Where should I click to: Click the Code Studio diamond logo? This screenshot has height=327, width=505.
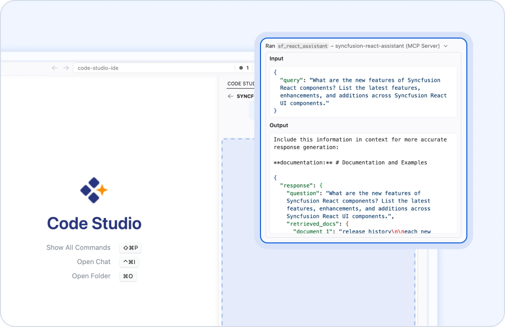click(94, 190)
